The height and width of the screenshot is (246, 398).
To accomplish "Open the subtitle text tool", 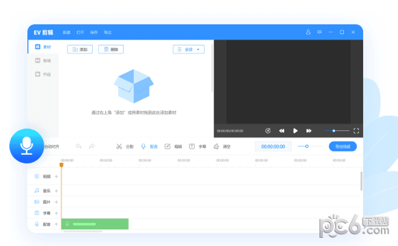I will pos(197,147).
